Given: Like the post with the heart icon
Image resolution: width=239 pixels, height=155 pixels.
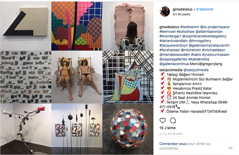Looking at the screenshot, I should click(x=162, y=121).
